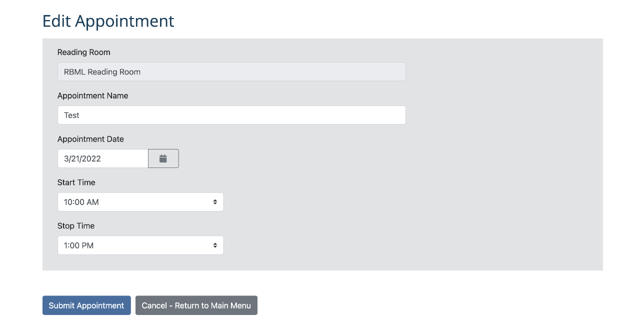Click the Start Time label
Image resolution: width=640 pixels, height=326 pixels.
[x=76, y=182]
